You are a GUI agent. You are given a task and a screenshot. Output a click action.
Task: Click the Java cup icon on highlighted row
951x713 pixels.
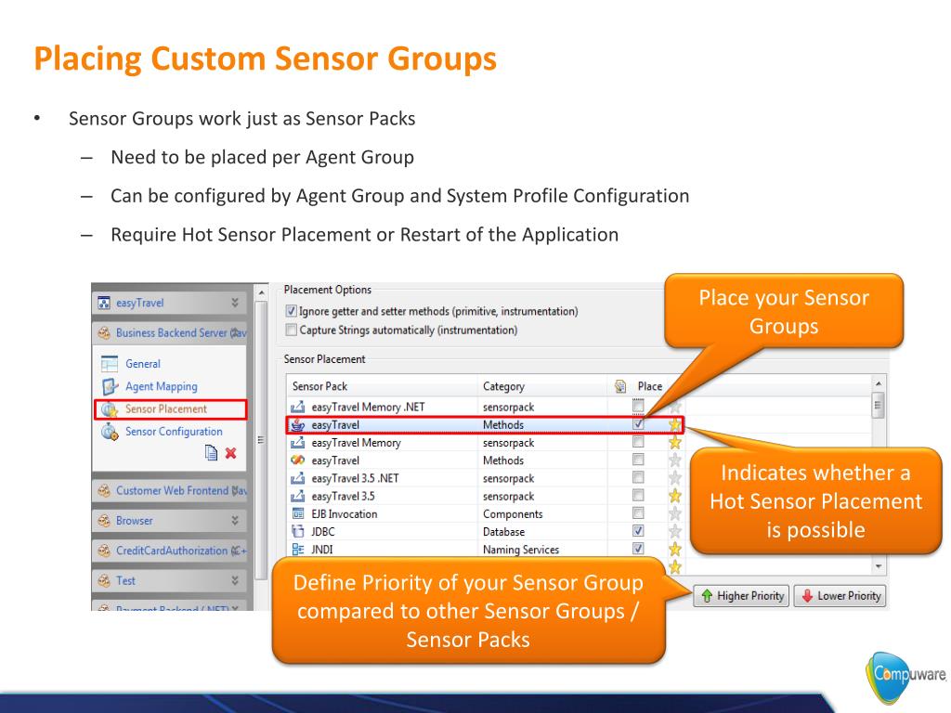pos(298,425)
